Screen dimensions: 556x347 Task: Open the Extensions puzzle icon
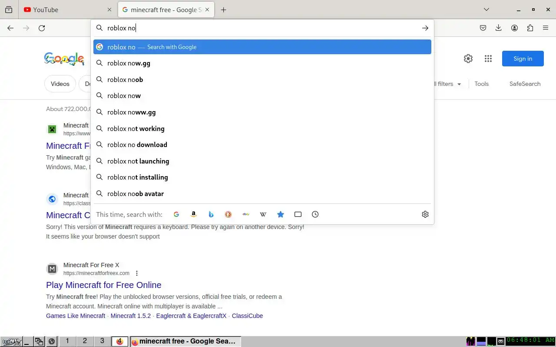(530, 28)
